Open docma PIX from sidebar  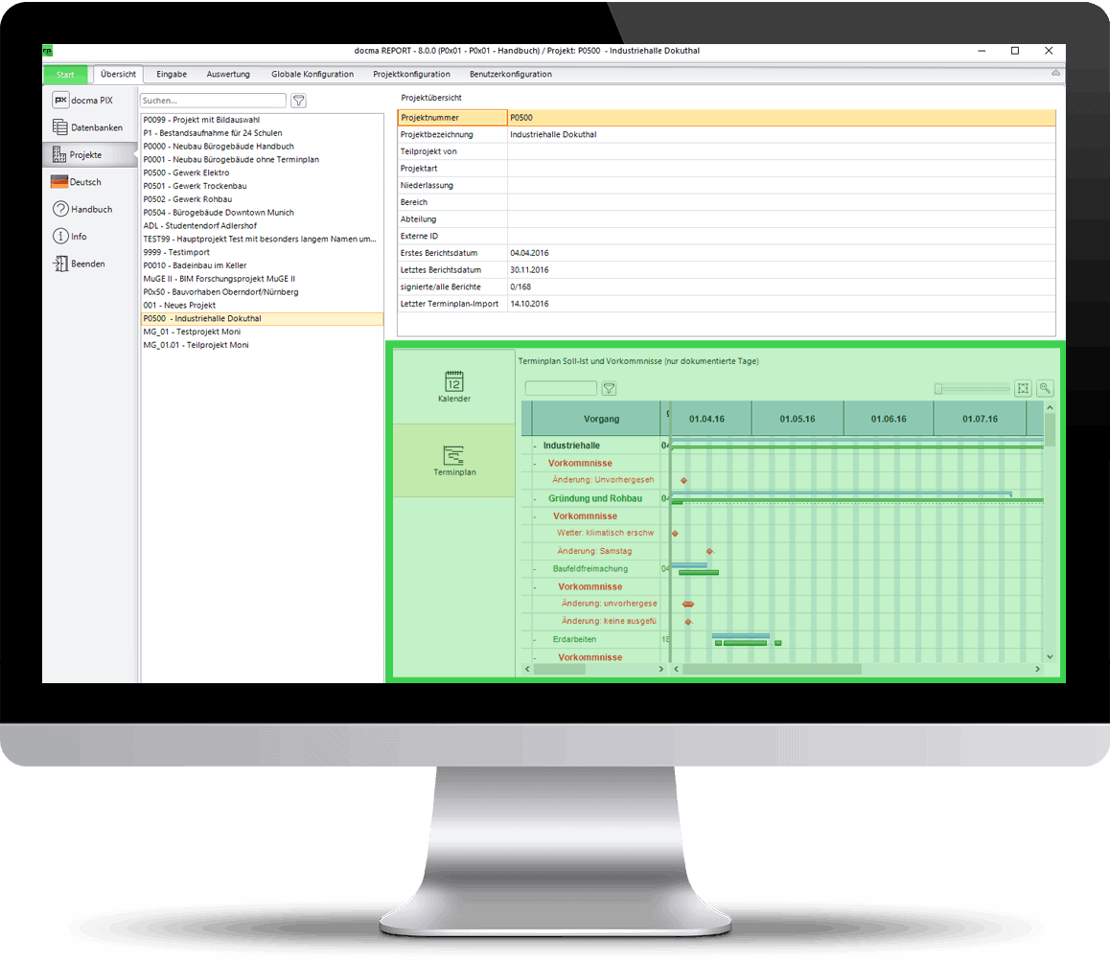(82, 101)
